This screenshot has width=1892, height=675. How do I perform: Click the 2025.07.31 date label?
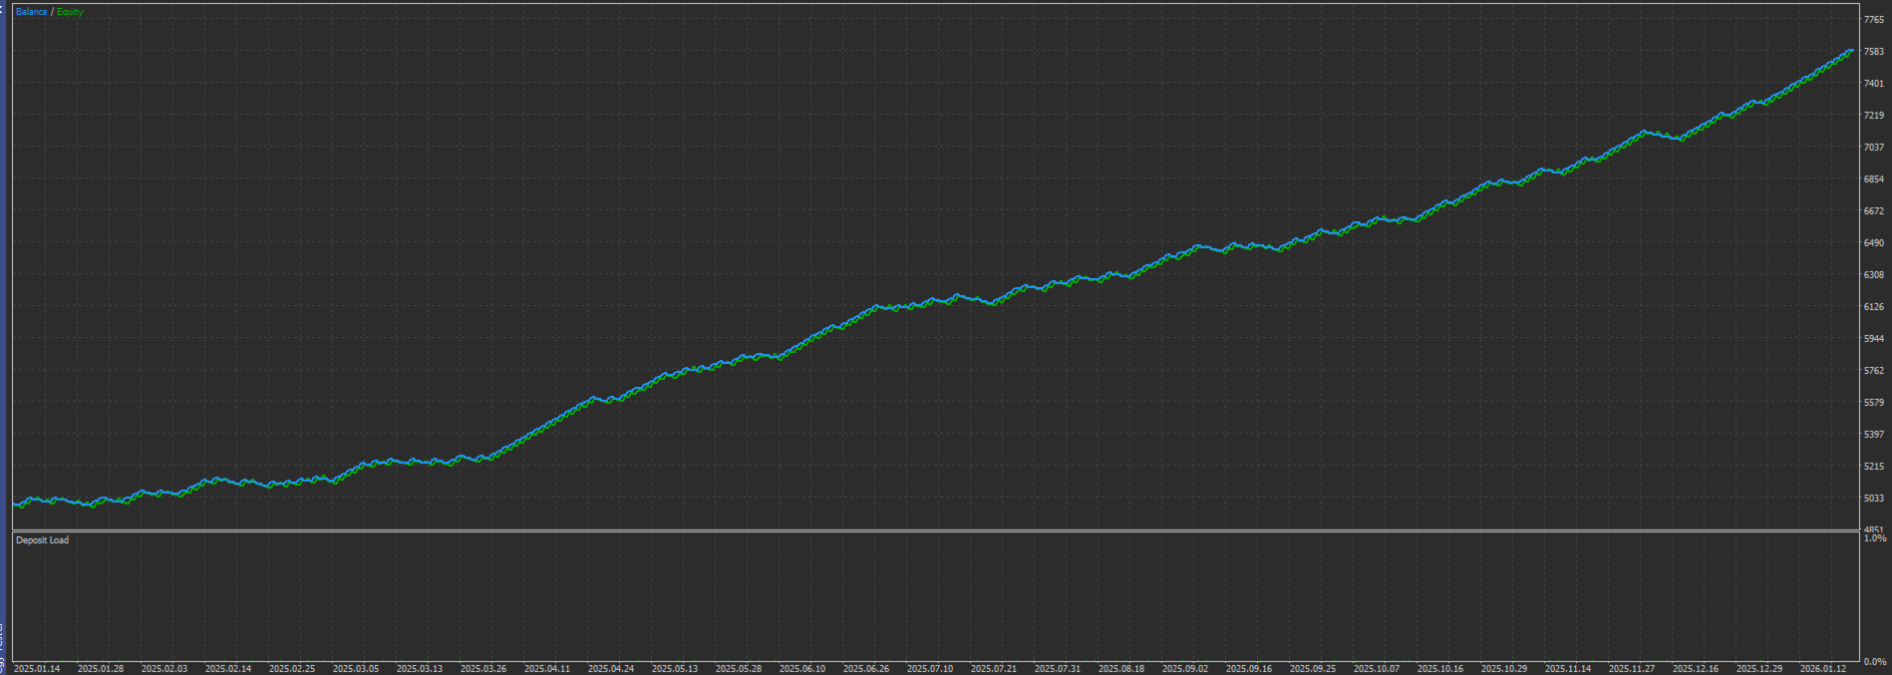pos(1058,669)
